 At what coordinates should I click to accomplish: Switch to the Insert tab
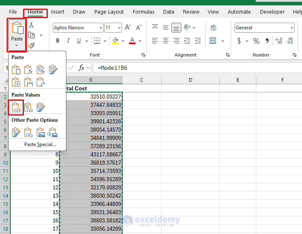tap(58, 12)
